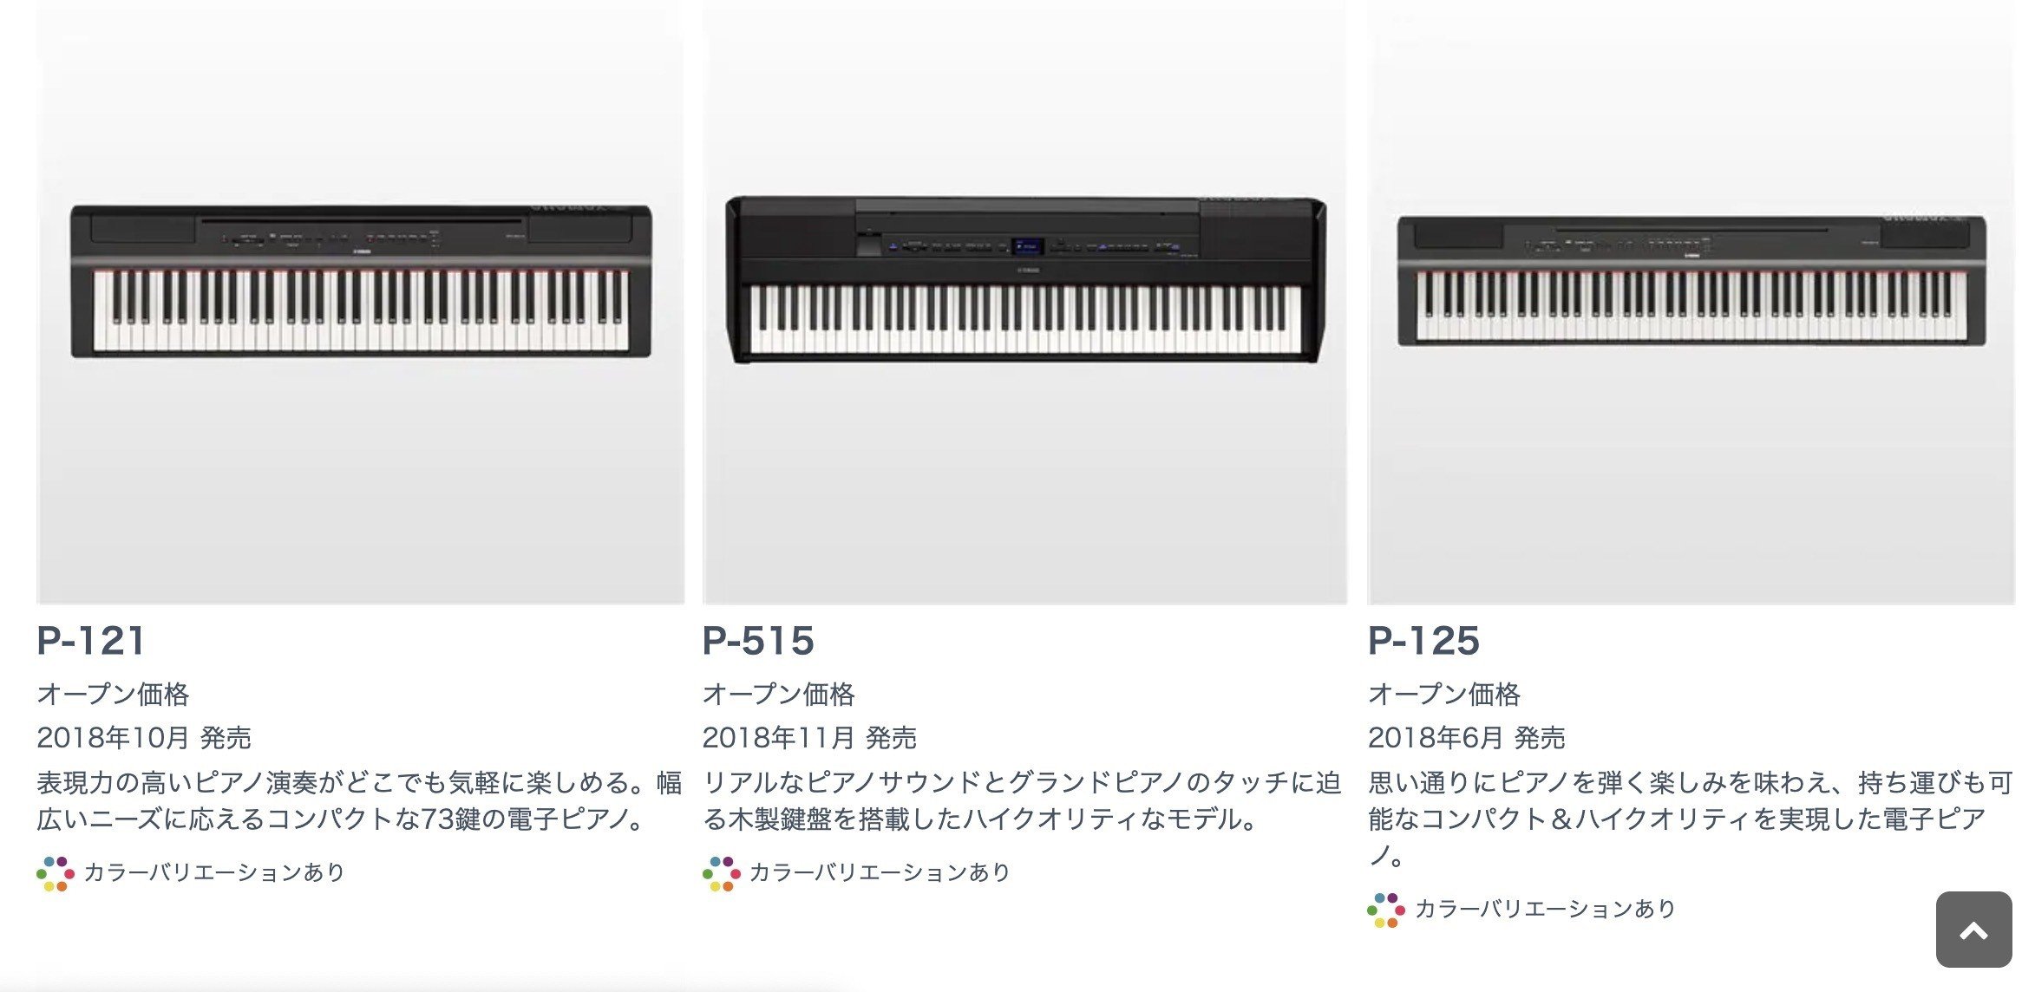The width and height of the screenshot is (2035, 992).
Task: Click the scroll-to-top arrow button
Action: pos(1973,929)
